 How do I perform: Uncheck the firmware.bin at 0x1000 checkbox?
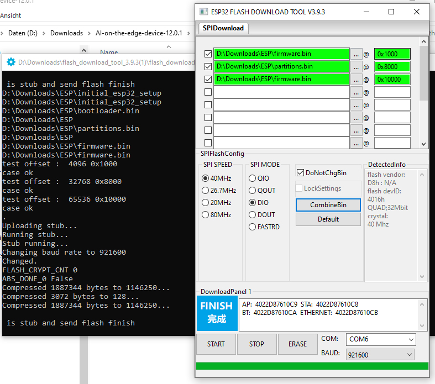click(208, 54)
